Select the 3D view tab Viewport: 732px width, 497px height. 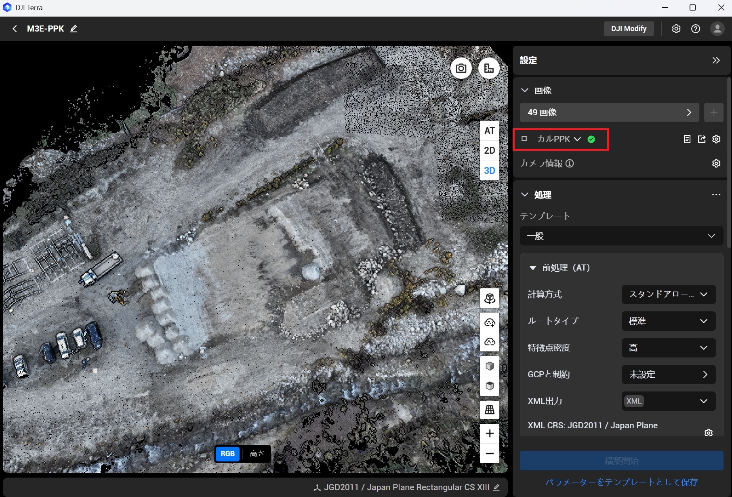pos(490,171)
